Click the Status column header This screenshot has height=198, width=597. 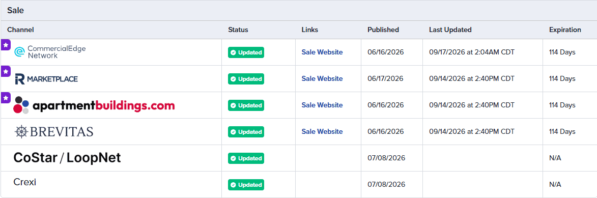click(238, 30)
